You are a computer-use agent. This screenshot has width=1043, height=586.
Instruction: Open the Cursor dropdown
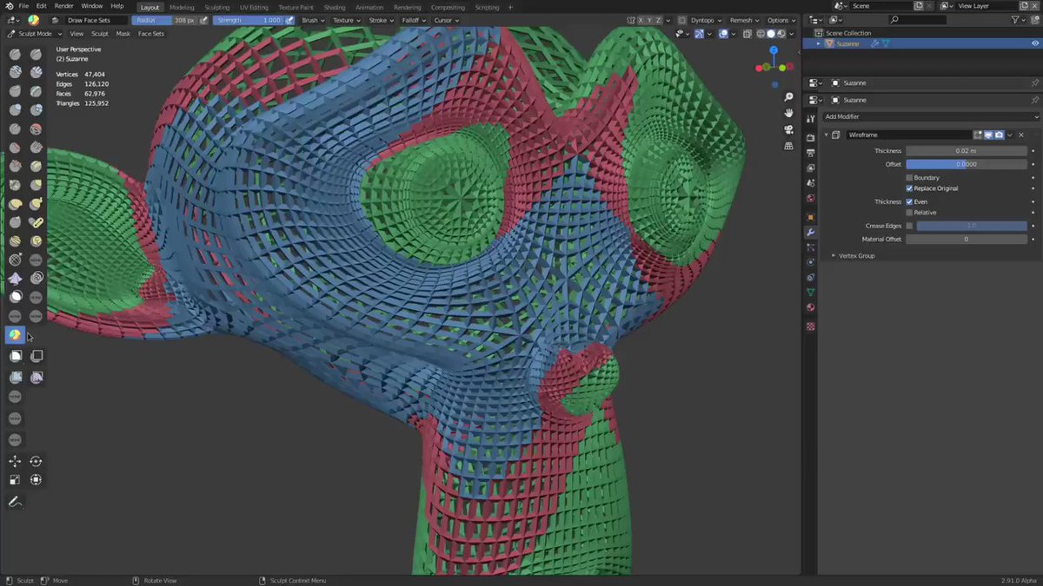(x=446, y=20)
